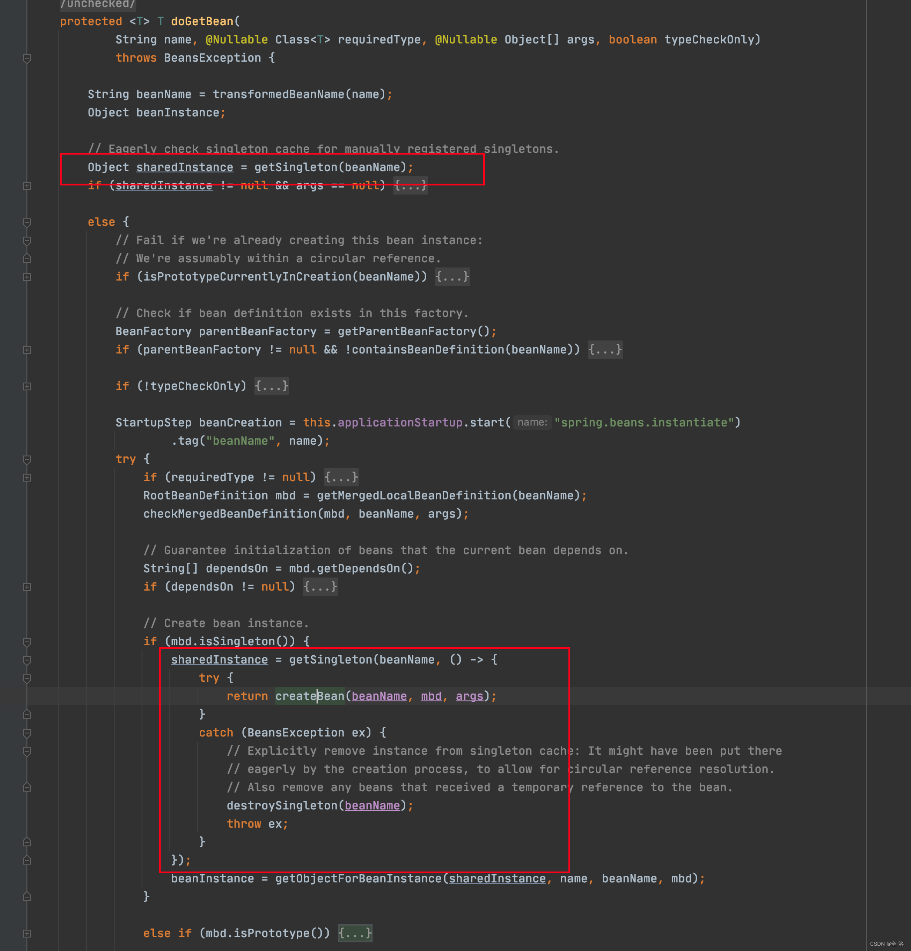Collapse method body via gutter icon at throws BeansException line

point(27,58)
